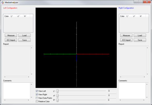Click right Report horizontal scroll right arrow

(144, 77)
